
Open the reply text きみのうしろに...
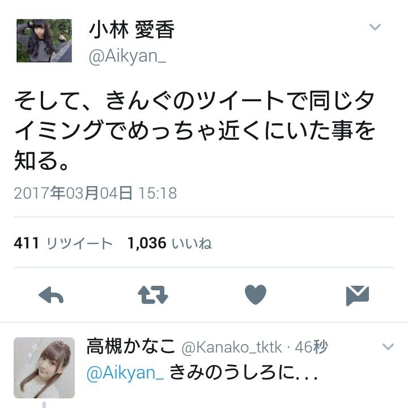click(244, 372)
